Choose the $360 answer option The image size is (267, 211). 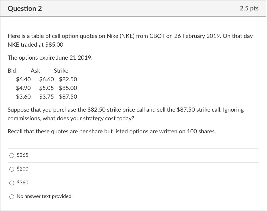[x=12, y=183]
